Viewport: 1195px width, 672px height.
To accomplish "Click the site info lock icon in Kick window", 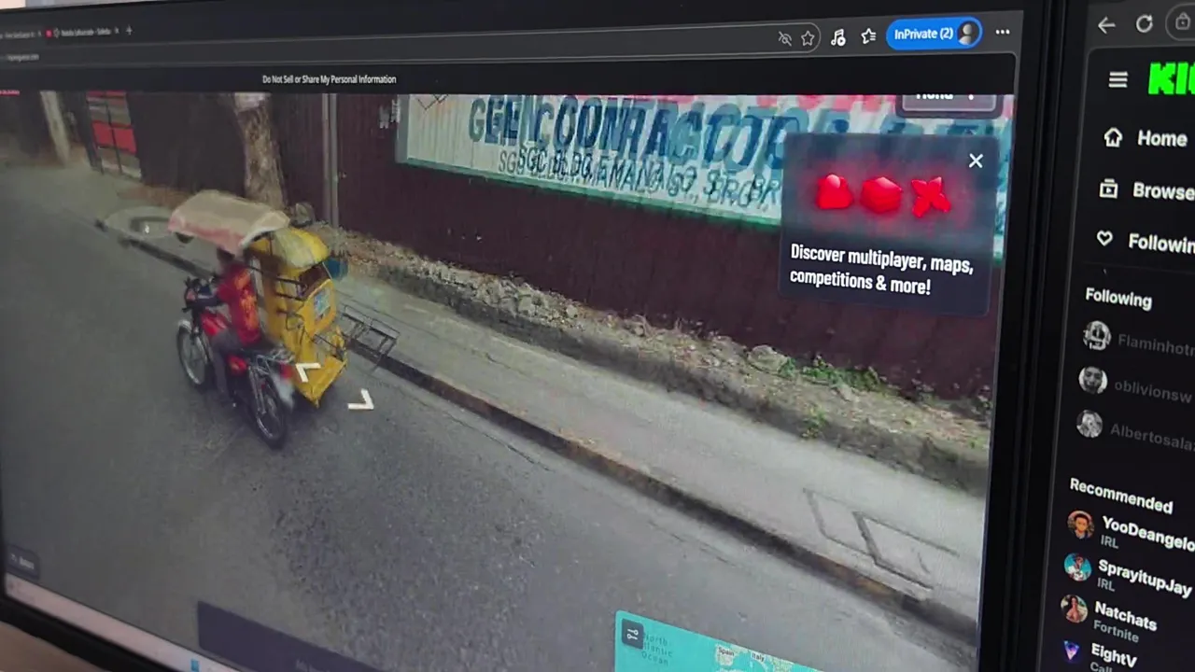I will pyautogui.click(x=1184, y=22).
